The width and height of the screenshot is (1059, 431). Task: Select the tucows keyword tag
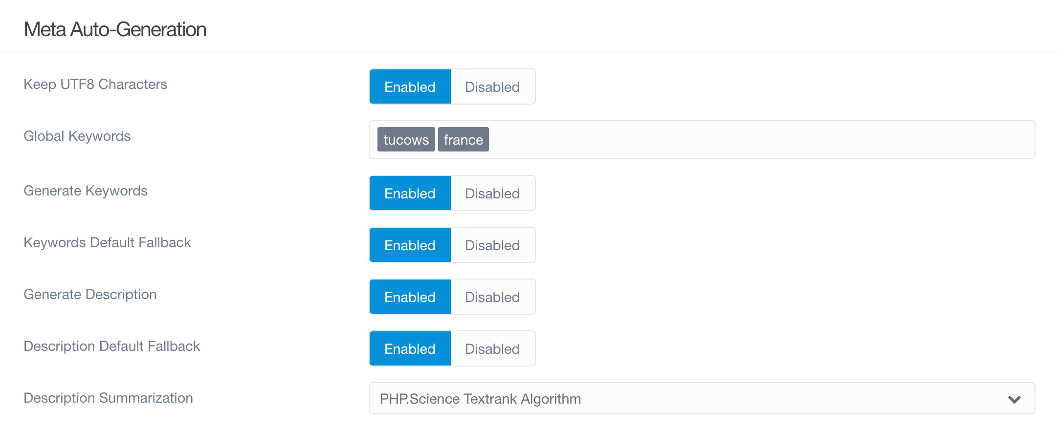(406, 139)
